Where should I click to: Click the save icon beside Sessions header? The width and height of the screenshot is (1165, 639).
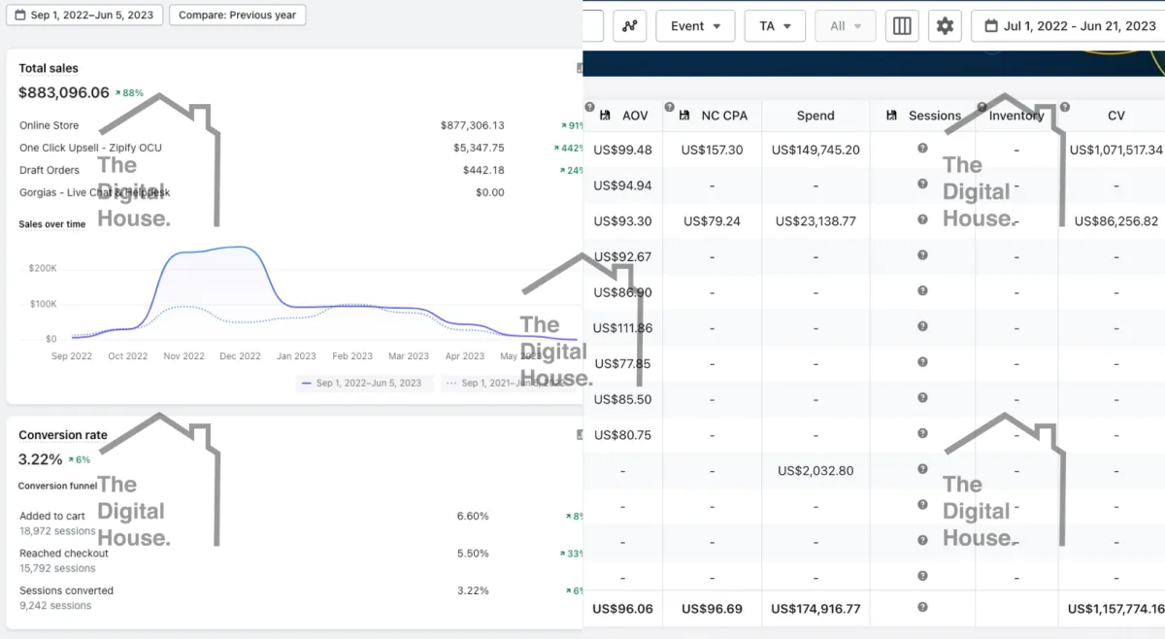tap(891, 116)
